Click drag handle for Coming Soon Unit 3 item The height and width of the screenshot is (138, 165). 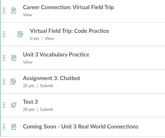pos(4,127)
